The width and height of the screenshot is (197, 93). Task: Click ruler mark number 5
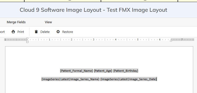138,40
